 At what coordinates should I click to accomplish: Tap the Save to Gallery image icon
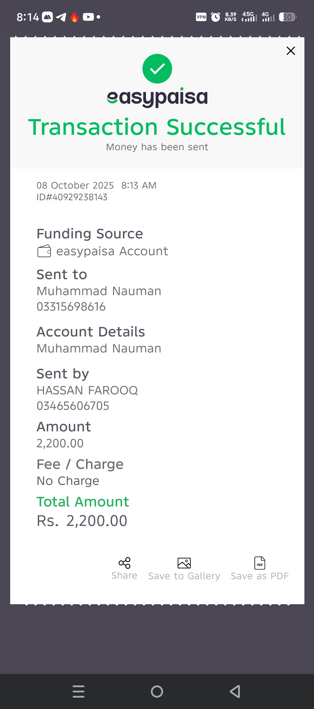pyautogui.click(x=184, y=563)
